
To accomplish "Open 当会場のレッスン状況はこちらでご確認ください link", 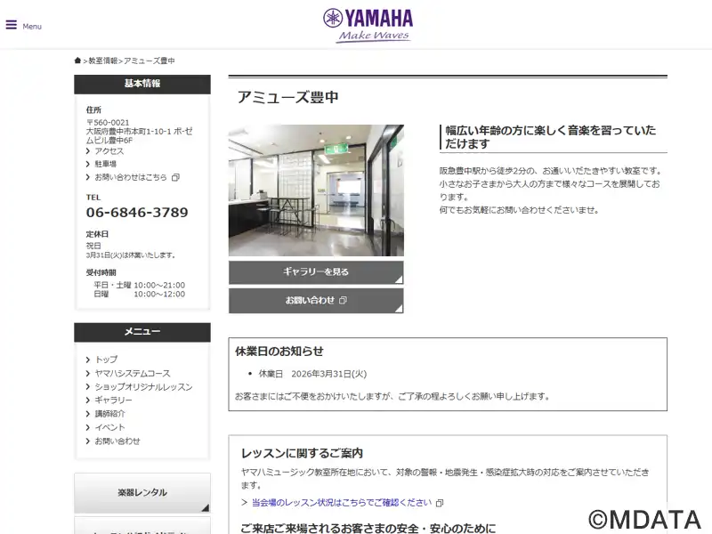I will point(342,502).
